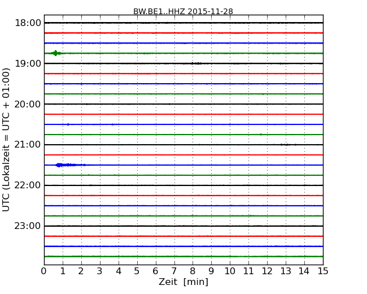Click the x-axis tick label 7

174,271
